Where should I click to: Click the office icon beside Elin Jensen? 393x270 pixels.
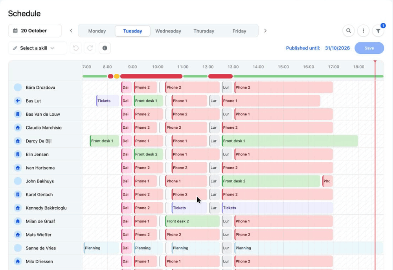(18, 154)
